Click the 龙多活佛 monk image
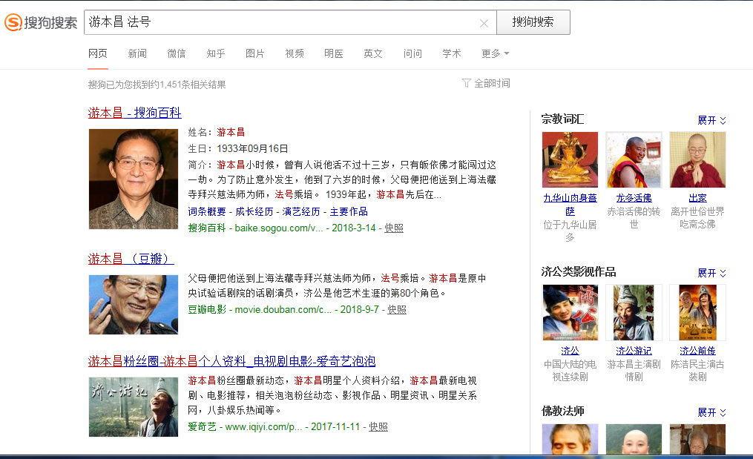Screen dimensions: 753x459 (634, 159)
